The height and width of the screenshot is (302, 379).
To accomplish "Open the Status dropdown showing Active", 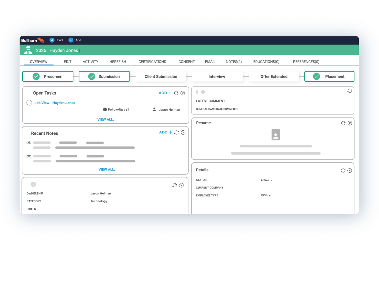I will [x=267, y=180].
